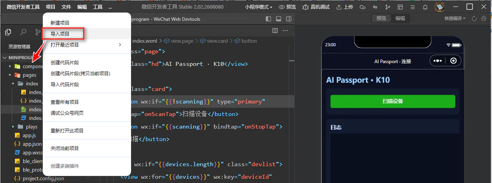Select 调试公众号网页 menu entry
Image resolution: width=492 pixels, height=183 pixels.
point(86,113)
